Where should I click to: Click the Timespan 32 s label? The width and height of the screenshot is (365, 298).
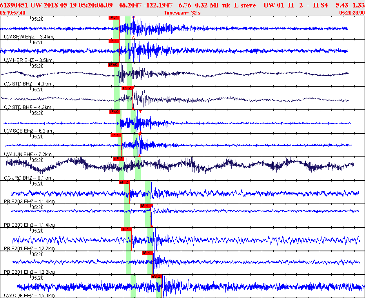182,13
